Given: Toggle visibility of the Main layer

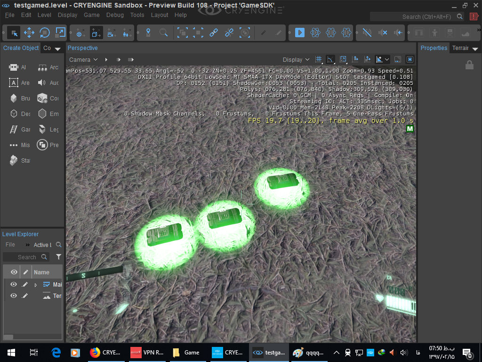Looking at the screenshot, I should click(x=14, y=284).
